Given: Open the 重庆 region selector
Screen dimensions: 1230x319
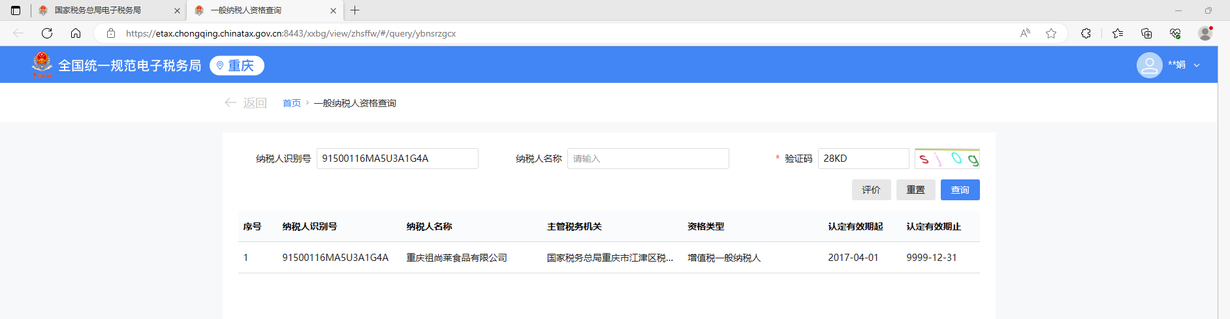Looking at the screenshot, I should (x=236, y=65).
